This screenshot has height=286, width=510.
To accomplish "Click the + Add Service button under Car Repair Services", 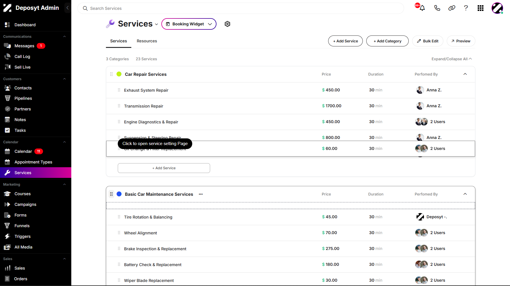I will click(x=164, y=168).
